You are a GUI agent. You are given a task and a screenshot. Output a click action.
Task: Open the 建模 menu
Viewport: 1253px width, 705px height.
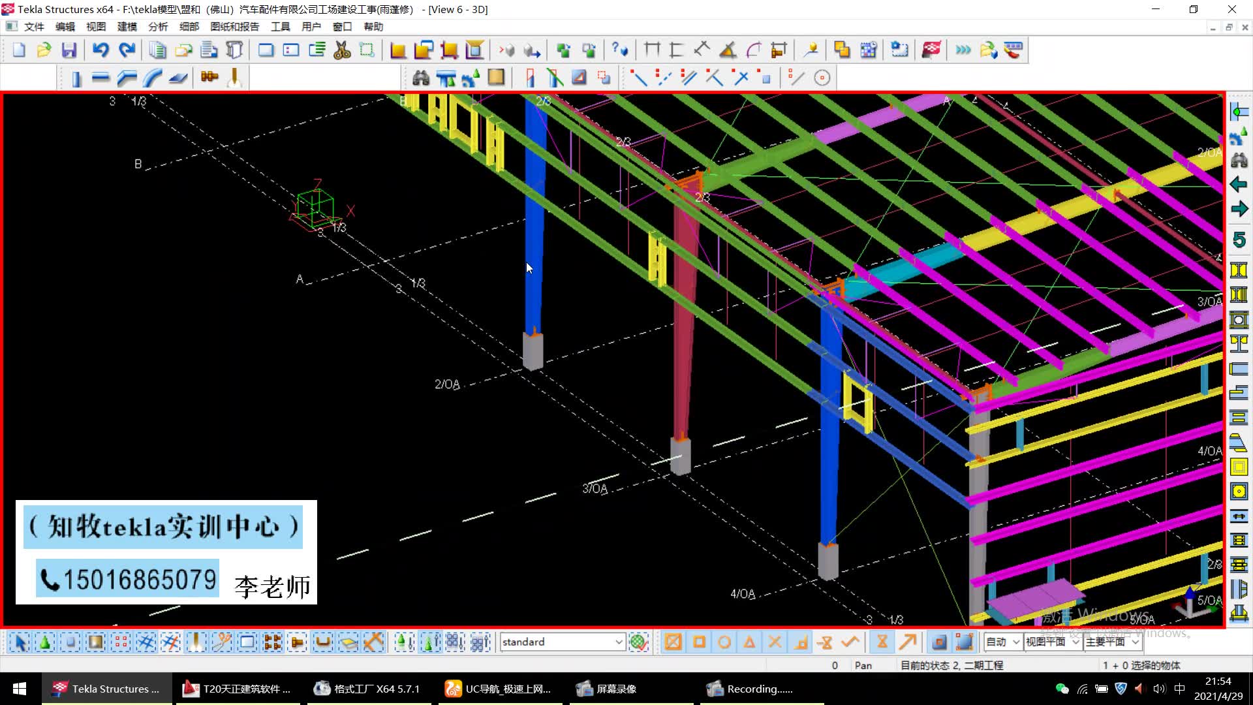127,27
